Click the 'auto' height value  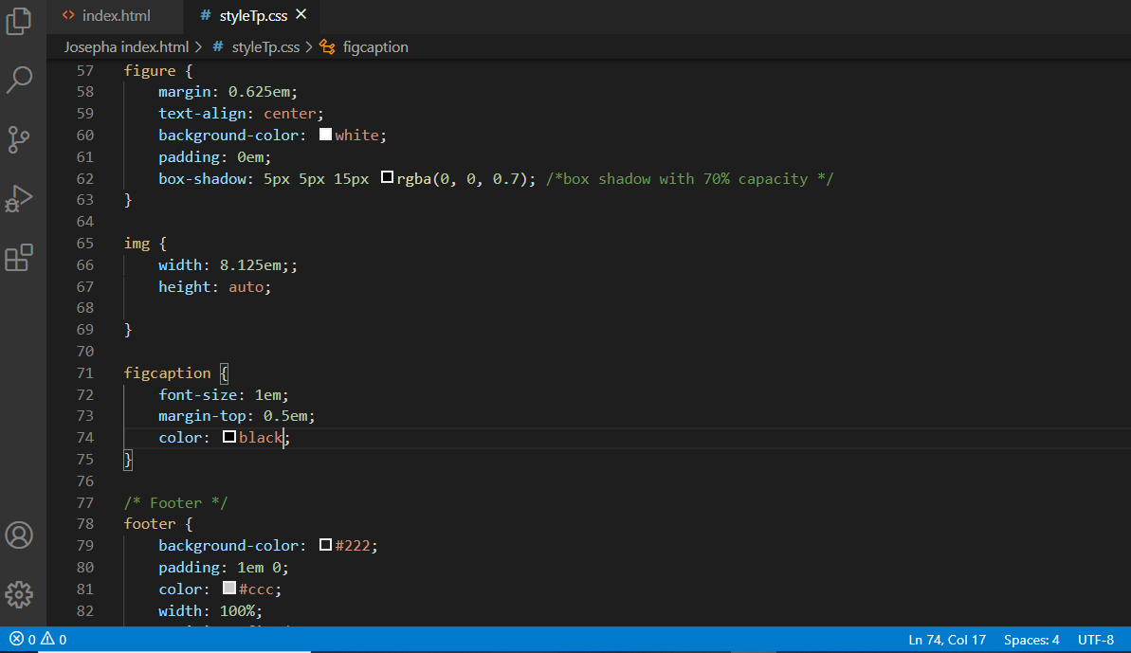click(246, 287)
